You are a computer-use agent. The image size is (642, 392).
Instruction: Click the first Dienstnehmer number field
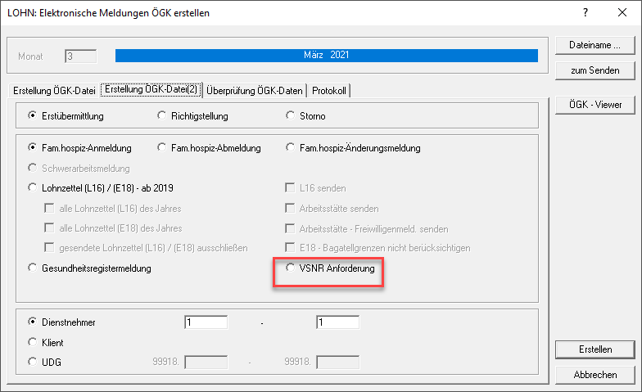pyautogui.click(x=206, y=322)
